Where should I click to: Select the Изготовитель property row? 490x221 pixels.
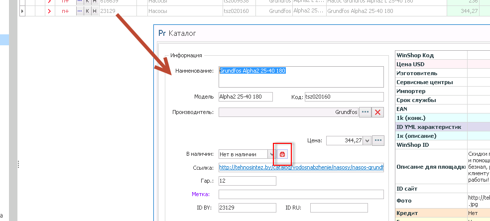coord(443,73)
